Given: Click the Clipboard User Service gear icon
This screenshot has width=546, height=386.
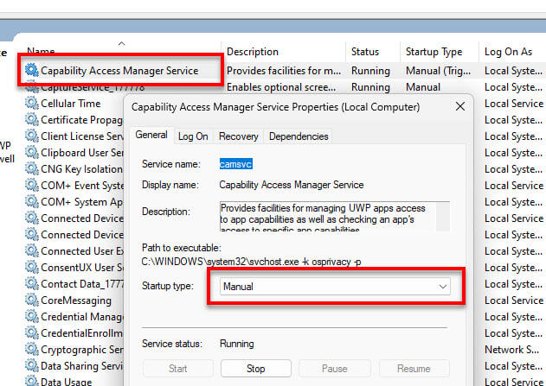Looking at the screenshot, I should [x=32, y=152].
